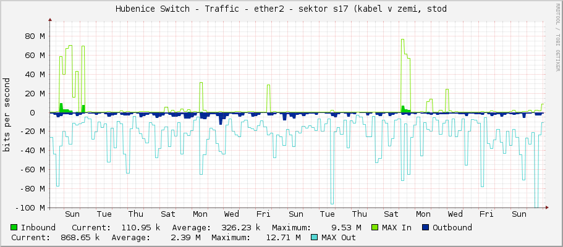Click the inbound maximum value '9.53 M'
This screenshot has width=563, height=247.
pos(346,228)
